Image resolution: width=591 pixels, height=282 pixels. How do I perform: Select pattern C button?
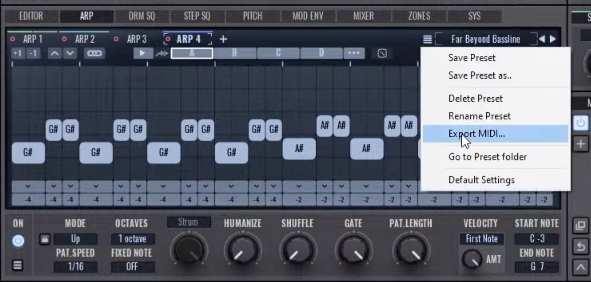click(278, 53)
